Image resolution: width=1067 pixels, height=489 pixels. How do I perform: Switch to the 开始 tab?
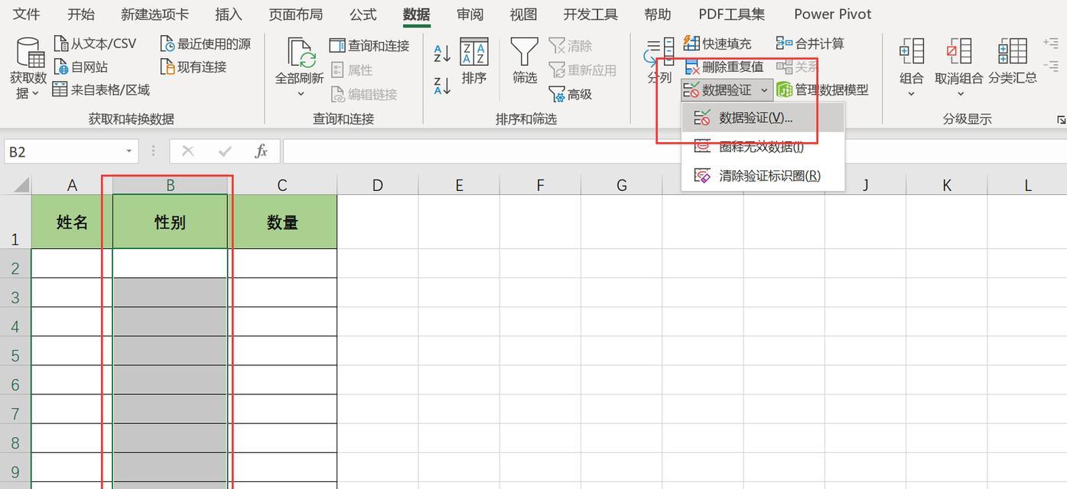tap(81, 15)
